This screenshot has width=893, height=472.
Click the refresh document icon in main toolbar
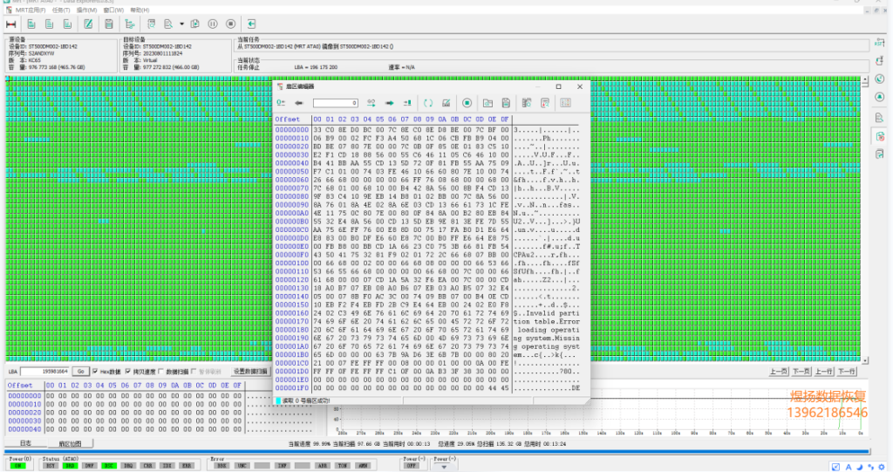click(152, 24)
